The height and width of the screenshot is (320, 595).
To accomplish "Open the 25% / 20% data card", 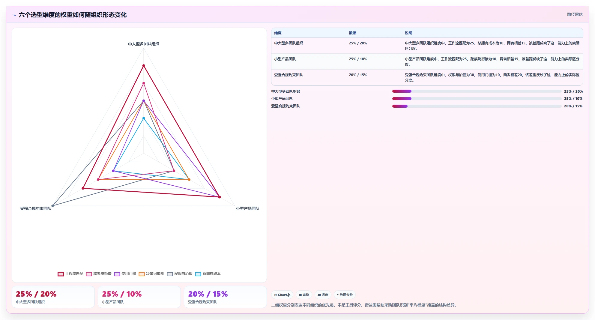I will pyautogui.click(x=53, y=297).
